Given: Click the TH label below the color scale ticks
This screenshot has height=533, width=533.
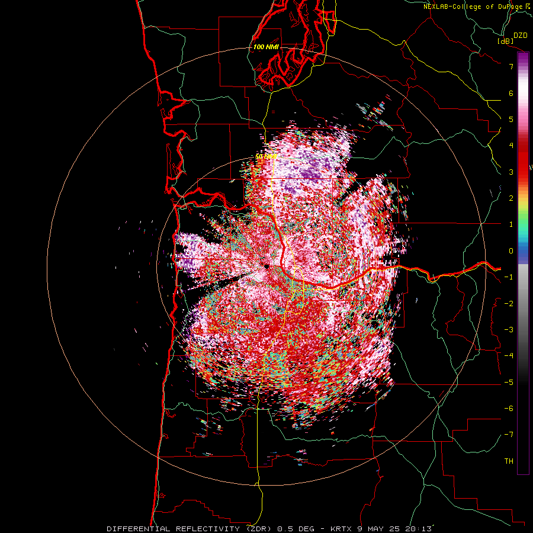Looking at the screenshot, I should point(509,461).
